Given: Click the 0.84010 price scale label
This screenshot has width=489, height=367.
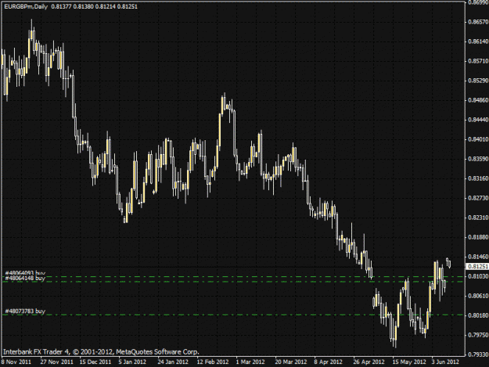Looking at the screenshot, I should click(x=478, y=139).
